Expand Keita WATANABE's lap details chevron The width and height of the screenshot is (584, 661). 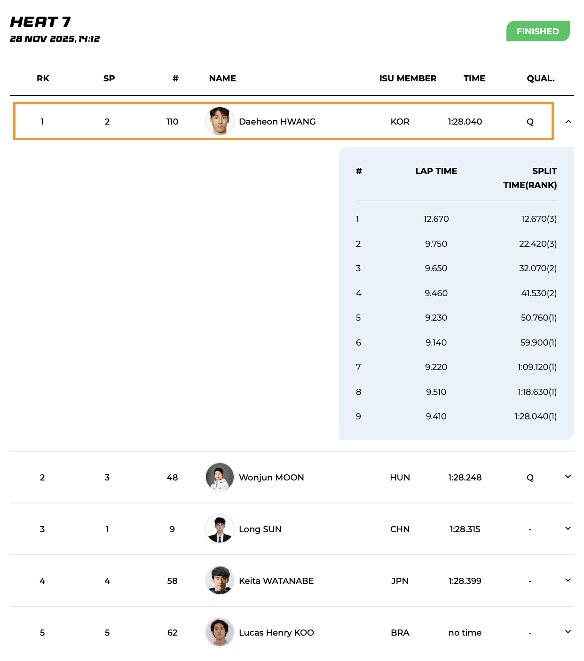[x=568, y=580]
